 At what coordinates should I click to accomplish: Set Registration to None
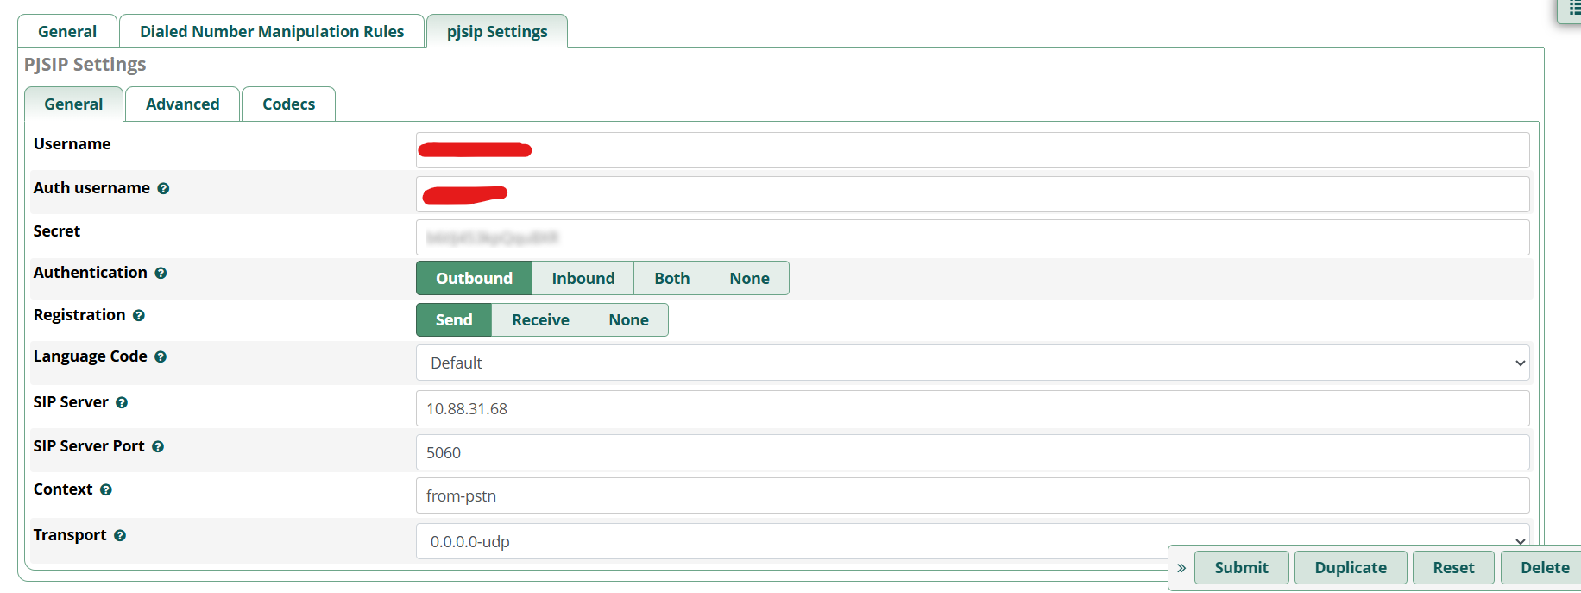pyautogui.click(x=628, y=319)
